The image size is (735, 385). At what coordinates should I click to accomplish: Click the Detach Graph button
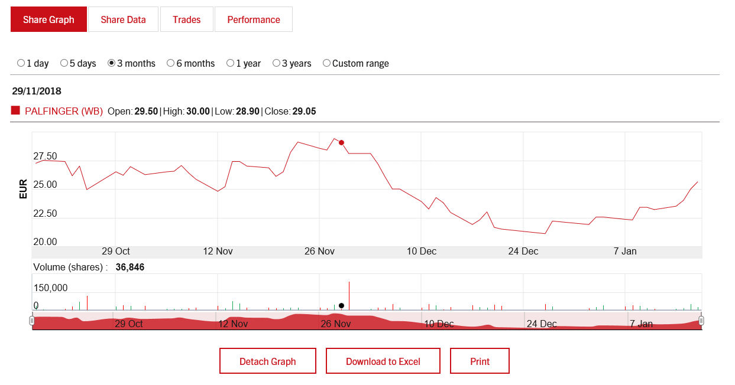point(267,360)
